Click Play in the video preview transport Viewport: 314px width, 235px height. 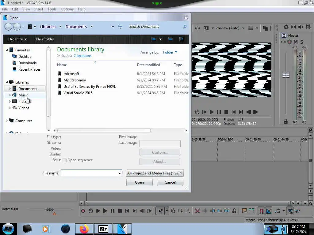[x=211, y=112]
